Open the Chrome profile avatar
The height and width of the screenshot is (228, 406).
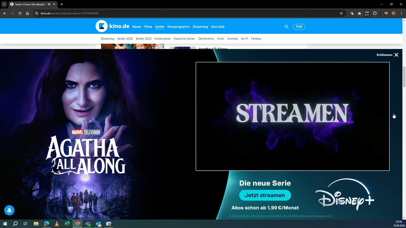pyautogui.click(x=394, y=13)
